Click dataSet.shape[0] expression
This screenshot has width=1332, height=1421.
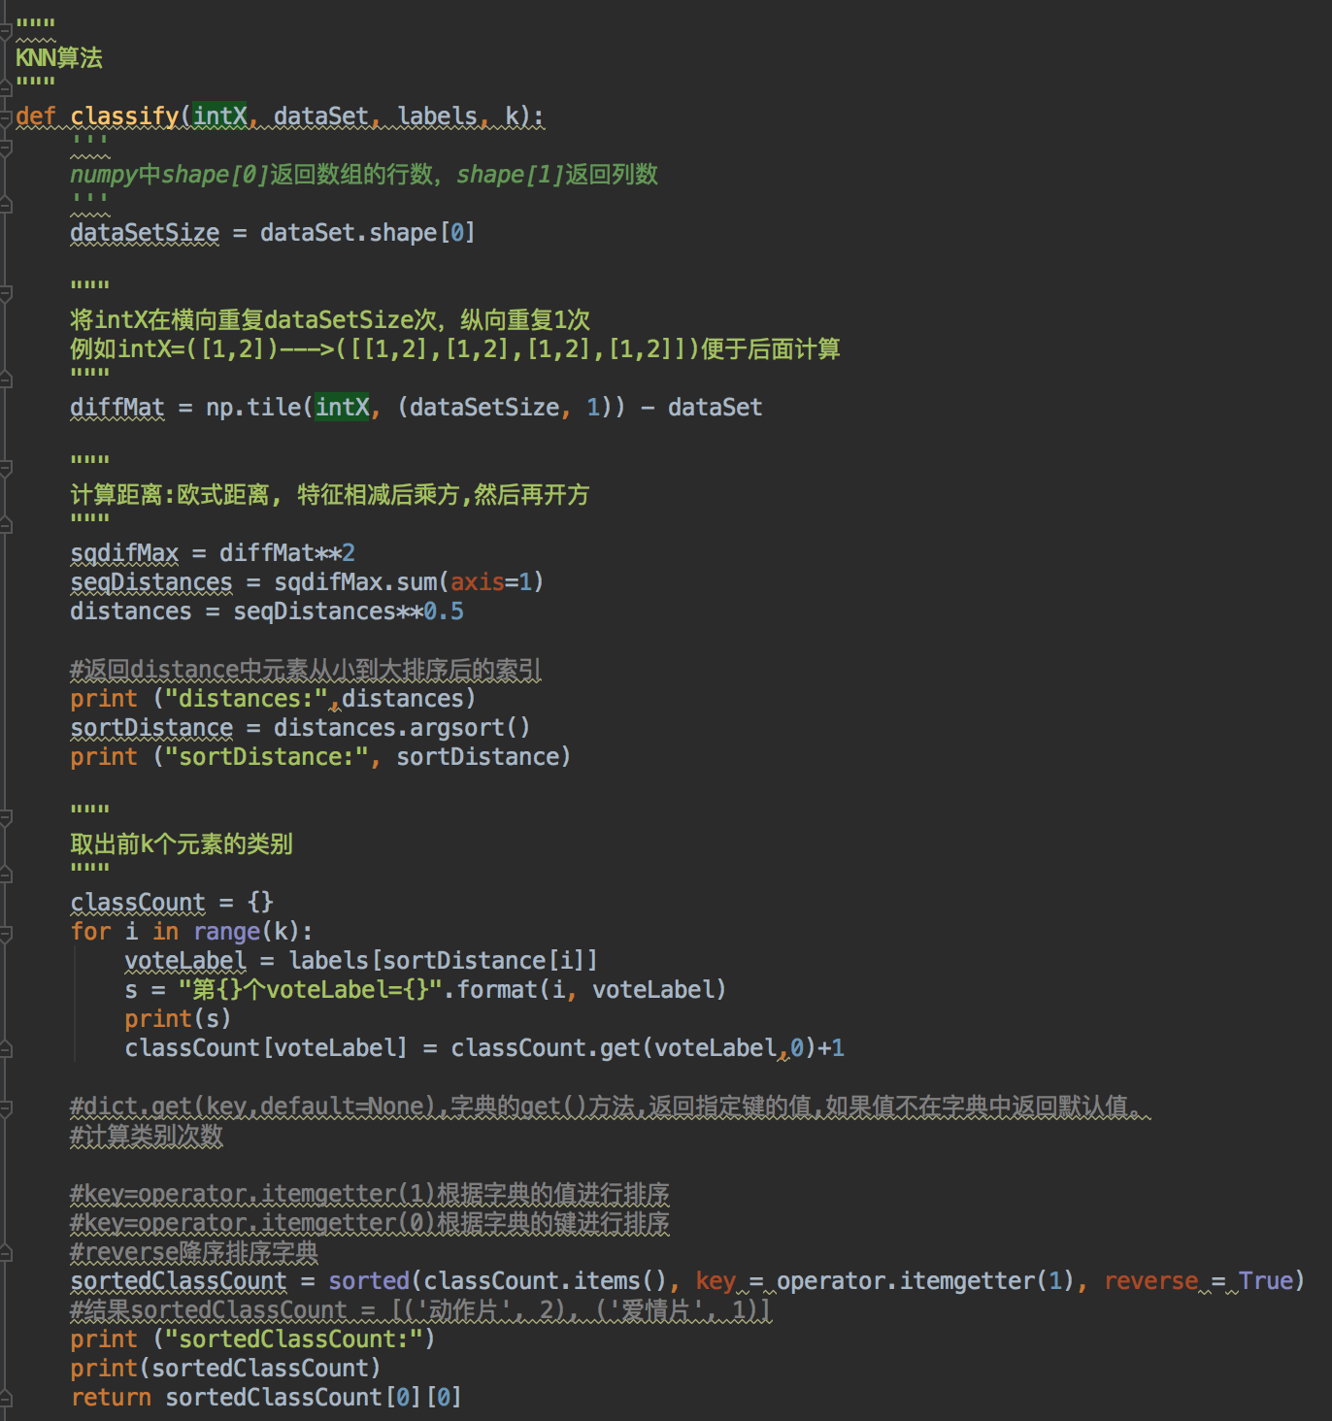tap(367, 233)
